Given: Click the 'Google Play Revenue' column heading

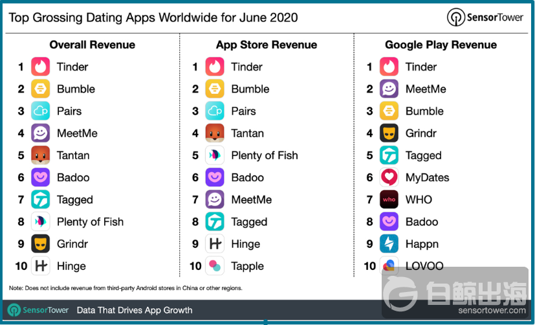Looking at the screenshot, I should (x=441, y=45).
